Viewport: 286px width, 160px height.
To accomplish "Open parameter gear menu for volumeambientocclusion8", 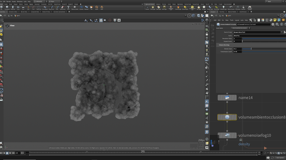I will click(x=273, y=24).
